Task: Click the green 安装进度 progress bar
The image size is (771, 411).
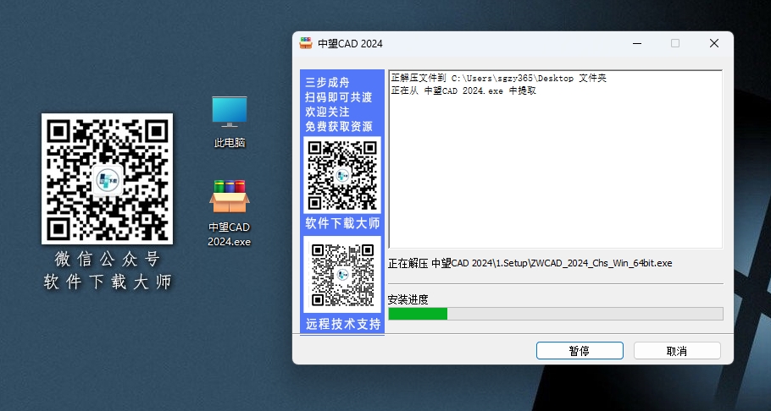Action: [556, 314]
